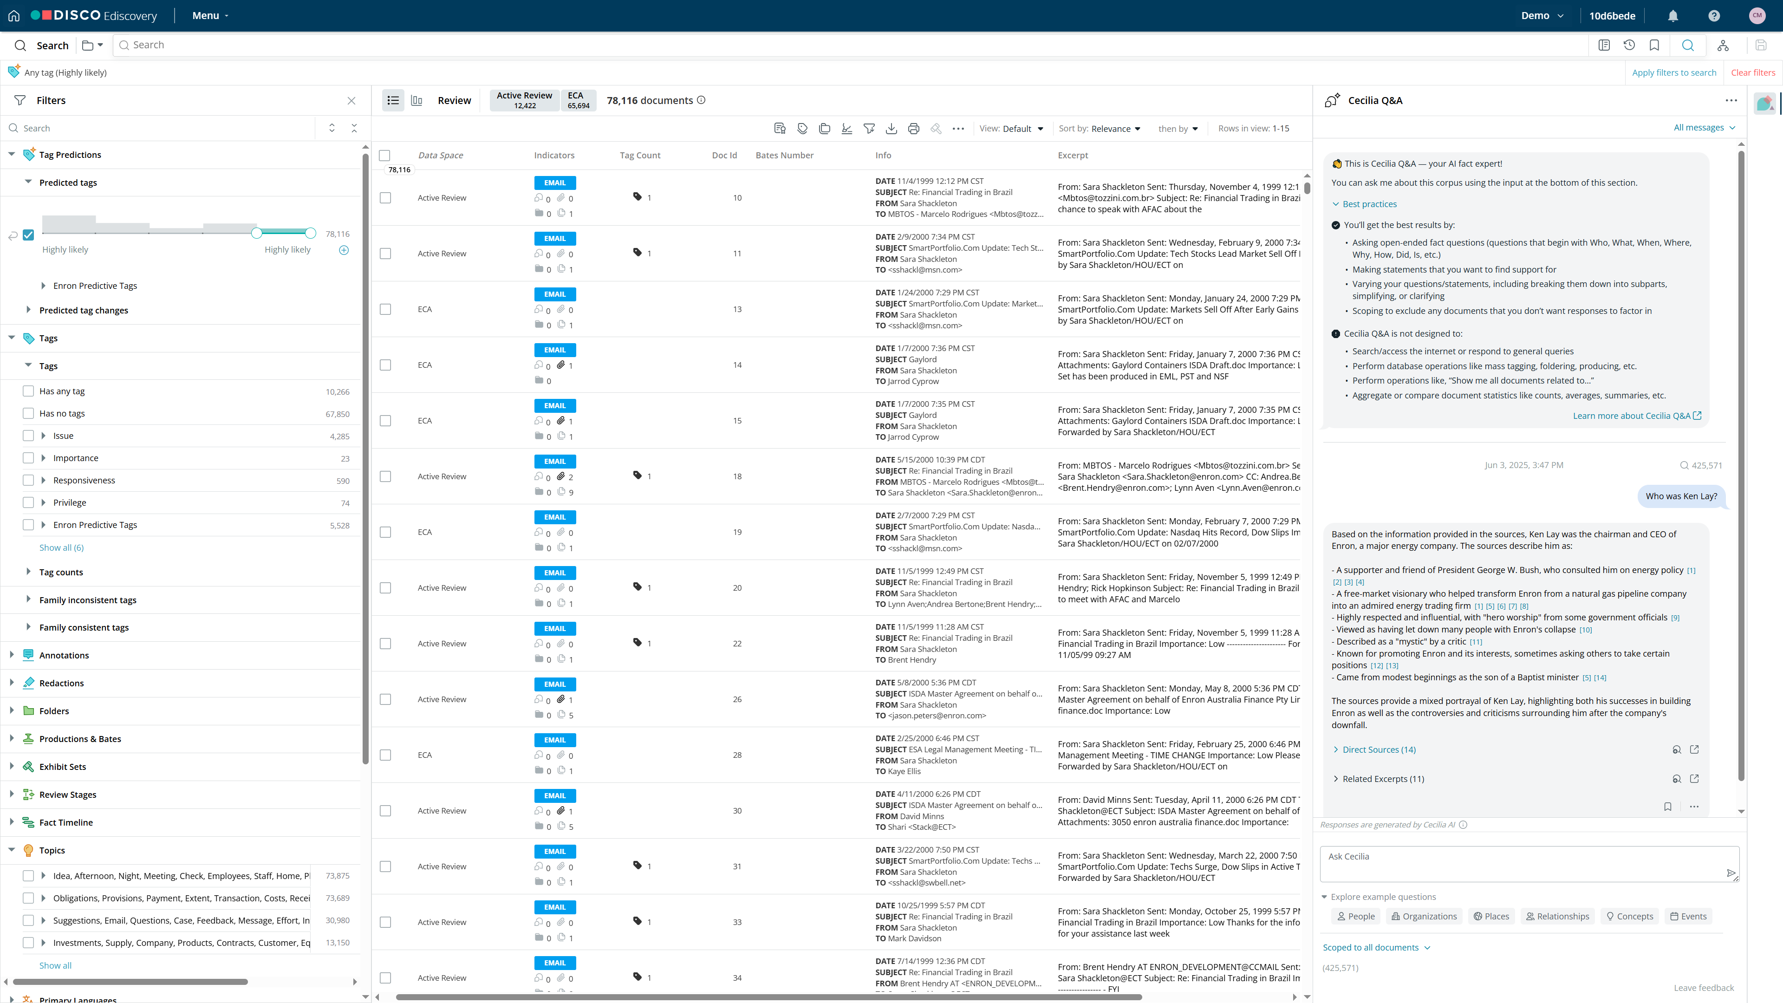The height and width of the screenshot is (1003, 1783).
Task: Click the print documents icon
Action: (x=914, y=128)
